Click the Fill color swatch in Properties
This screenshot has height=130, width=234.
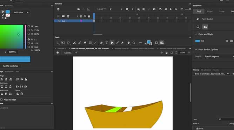coord(198,41)
